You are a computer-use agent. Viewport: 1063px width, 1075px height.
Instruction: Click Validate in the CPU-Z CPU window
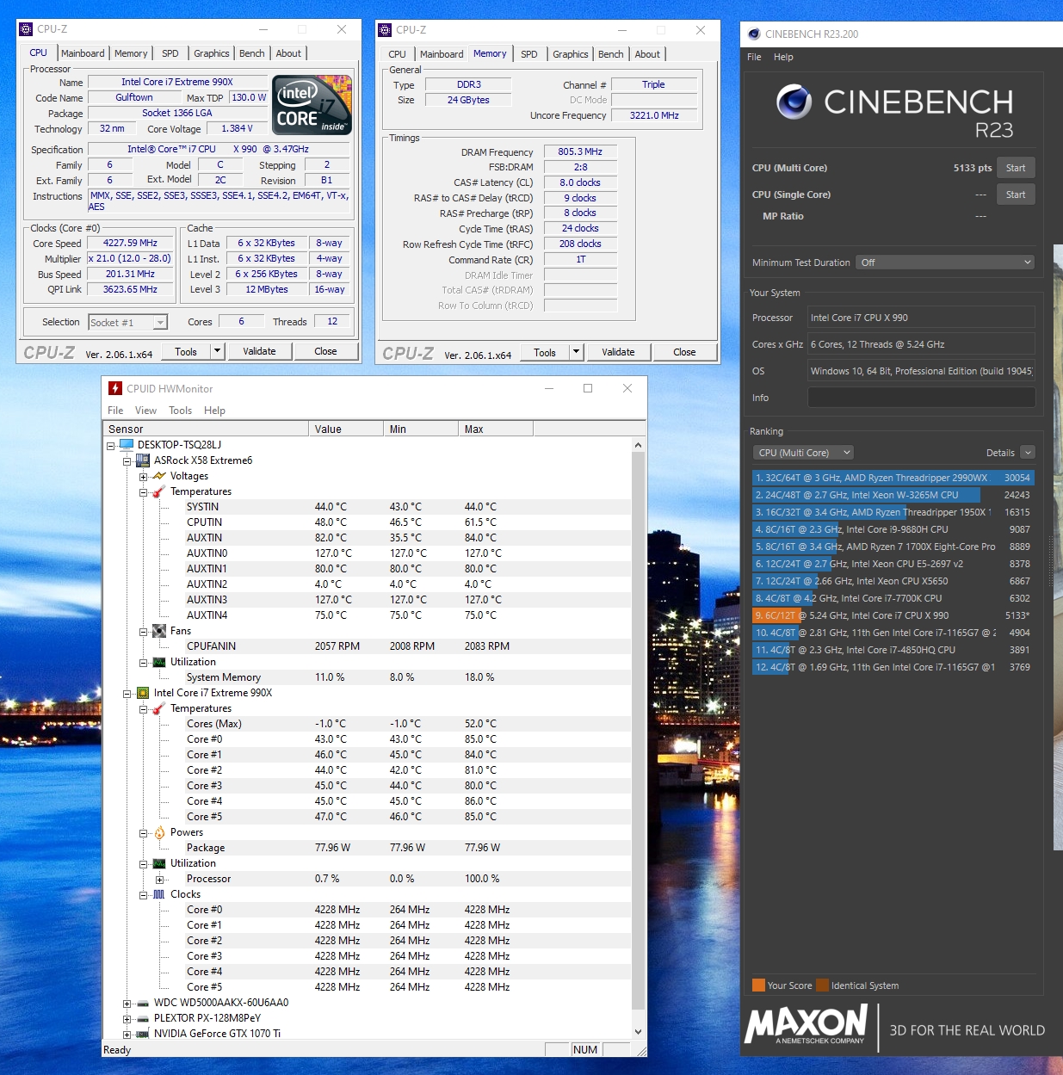click(x=259, y=351)
